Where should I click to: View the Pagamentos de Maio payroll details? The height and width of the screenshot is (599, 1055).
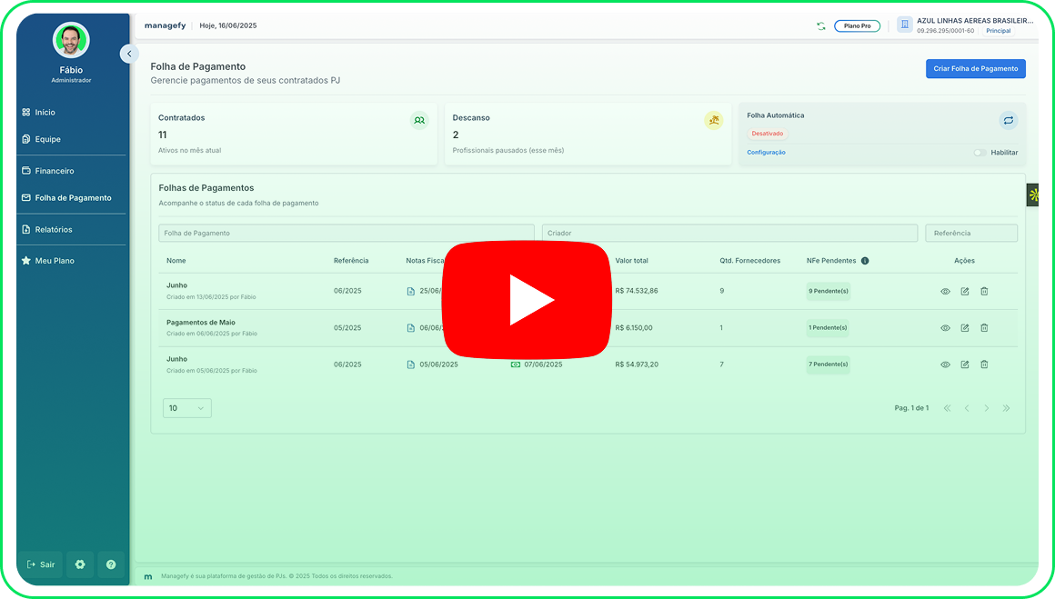tap(945, 328)
